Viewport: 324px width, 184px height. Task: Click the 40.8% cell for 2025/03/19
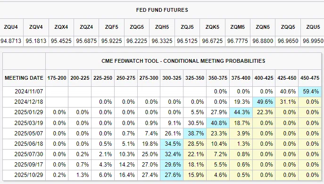pos(219,123)
